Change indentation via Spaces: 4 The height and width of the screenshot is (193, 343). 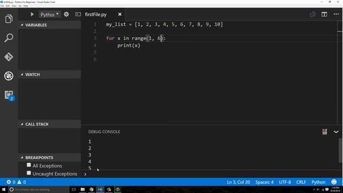(x=264, y=182)
